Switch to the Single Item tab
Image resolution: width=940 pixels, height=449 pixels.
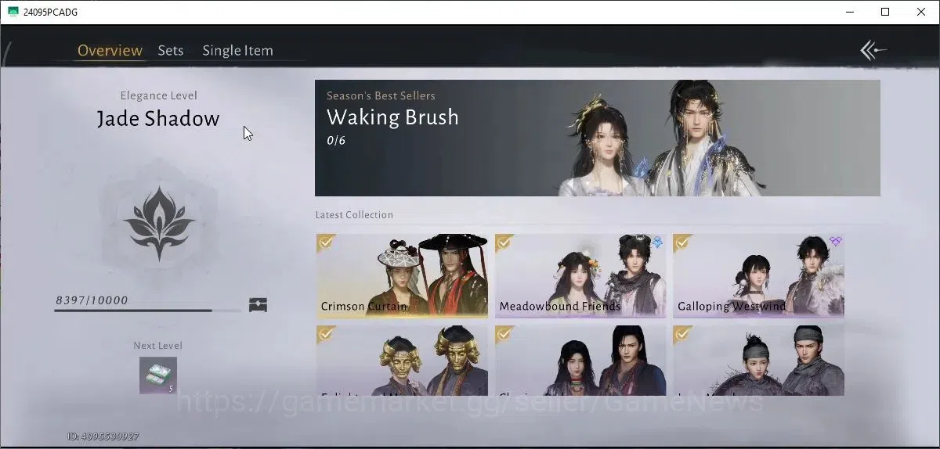(x=237, y=51)
